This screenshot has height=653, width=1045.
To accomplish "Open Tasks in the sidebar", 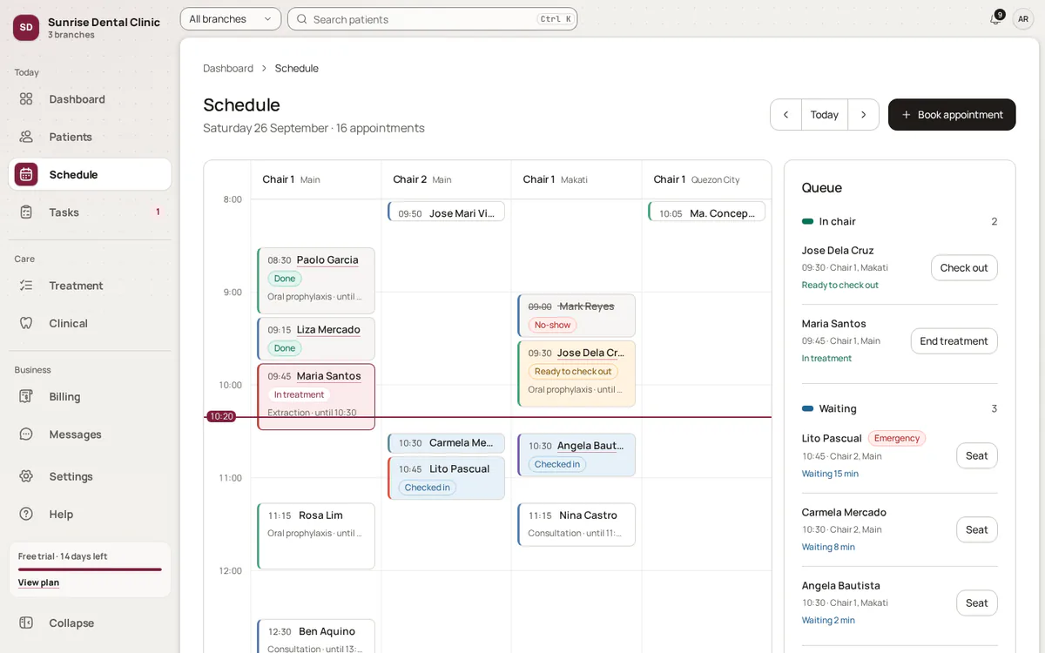I will (90, 212).
